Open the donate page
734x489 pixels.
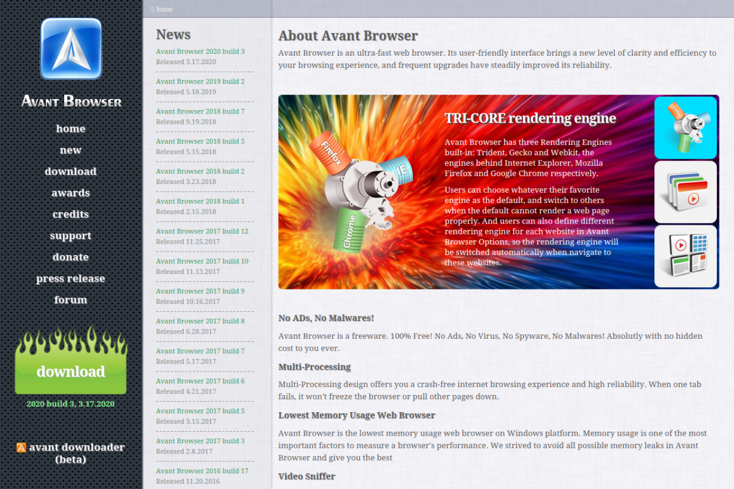pos(71,257)
